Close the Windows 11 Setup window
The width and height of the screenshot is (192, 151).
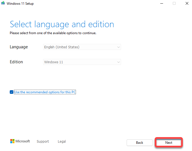(x=187, y=3)
